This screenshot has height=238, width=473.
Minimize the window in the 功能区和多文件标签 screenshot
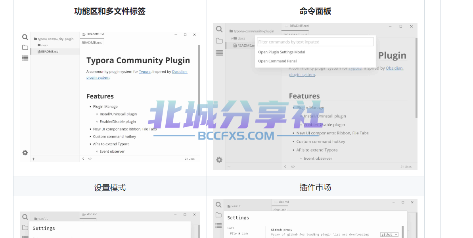coord(176,35)
